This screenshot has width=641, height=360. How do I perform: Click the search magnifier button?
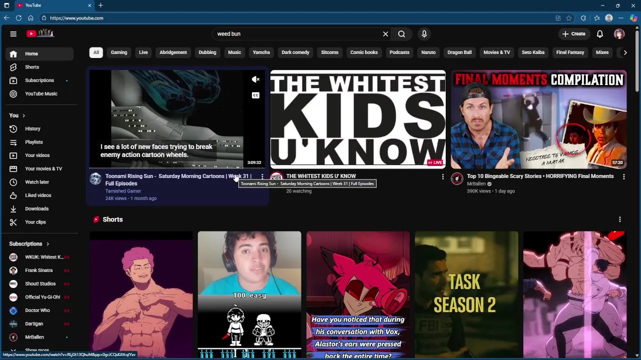[402, 34]
